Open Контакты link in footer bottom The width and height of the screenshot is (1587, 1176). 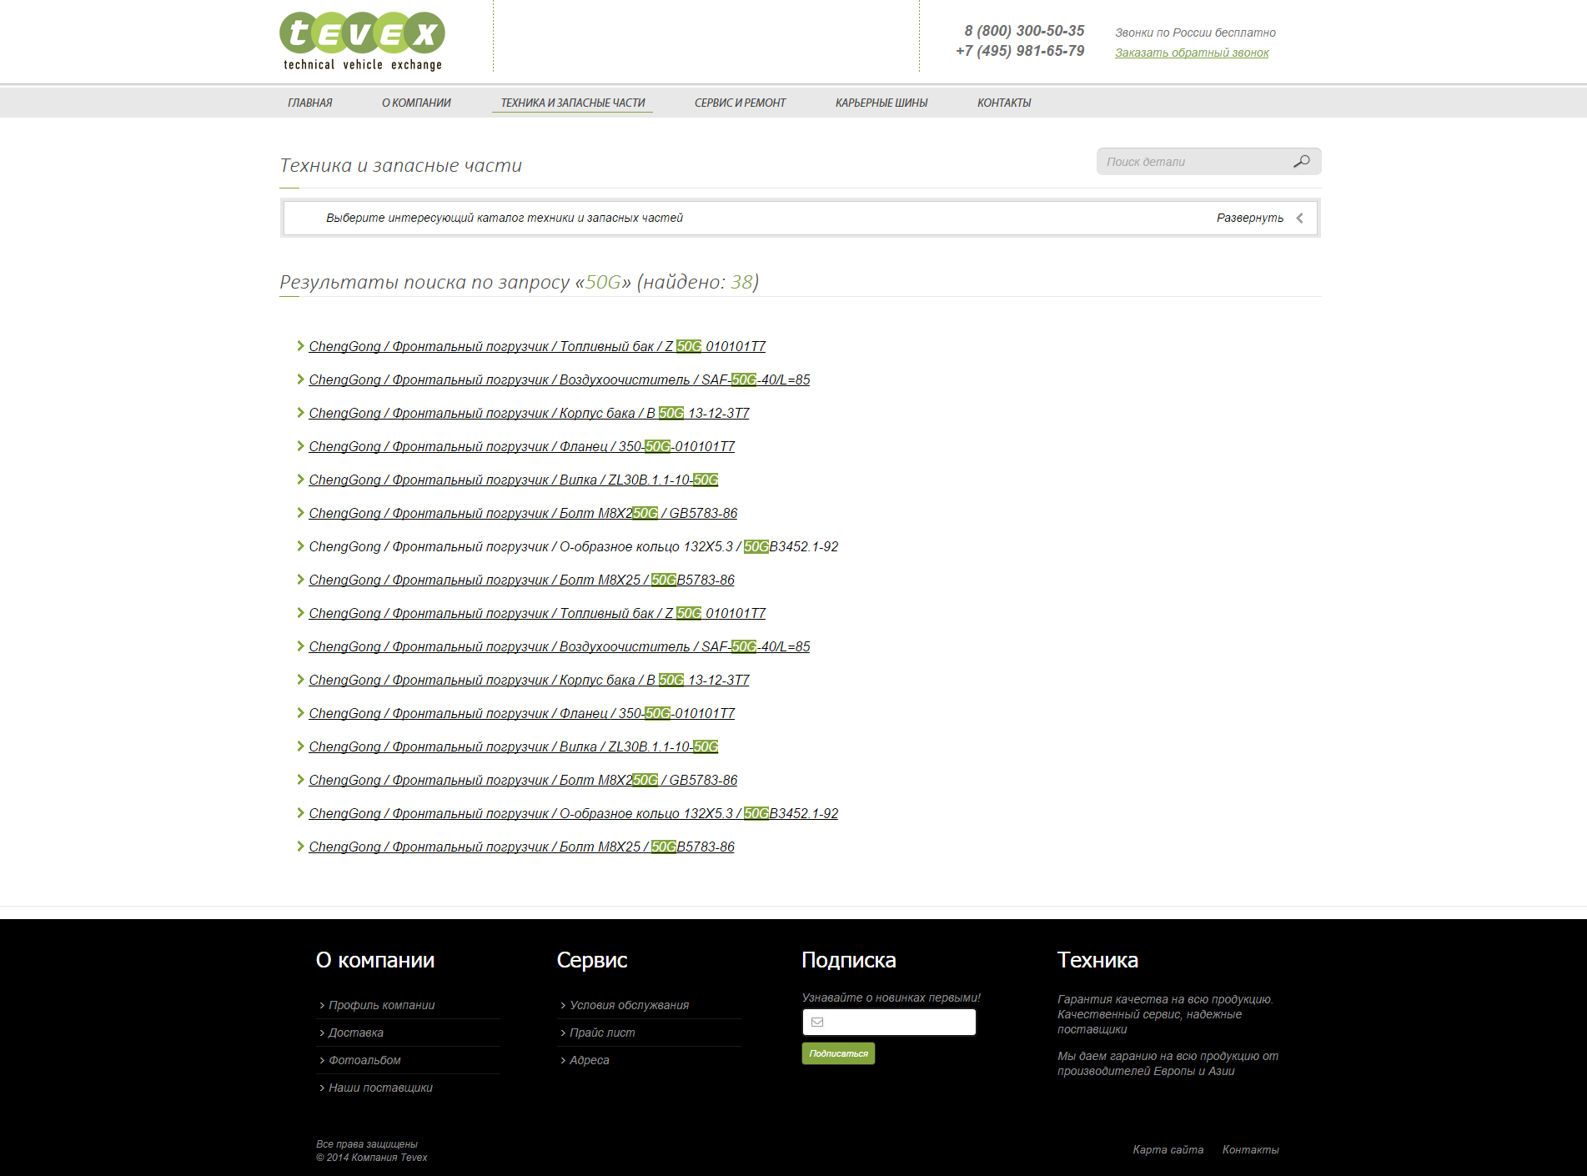click(1250, 1149)
